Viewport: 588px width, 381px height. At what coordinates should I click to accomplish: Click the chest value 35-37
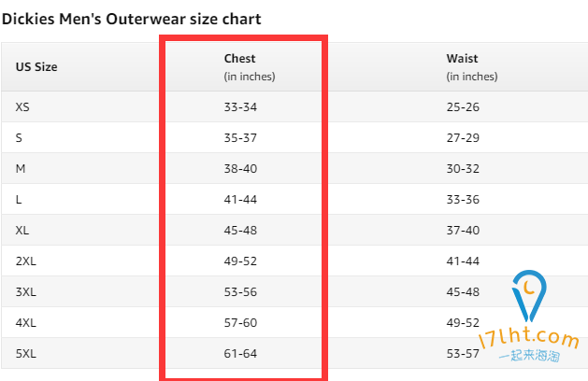[240, 138]
